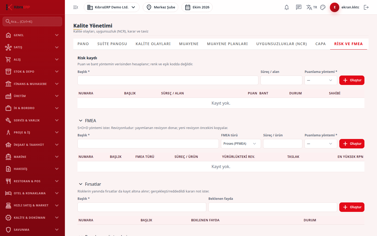
Task: Open the messages chat icon
Action: tap(299, 7)
